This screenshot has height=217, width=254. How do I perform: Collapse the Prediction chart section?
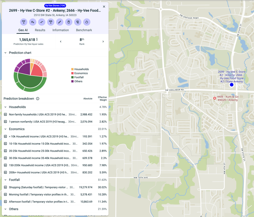coord(5,53)
